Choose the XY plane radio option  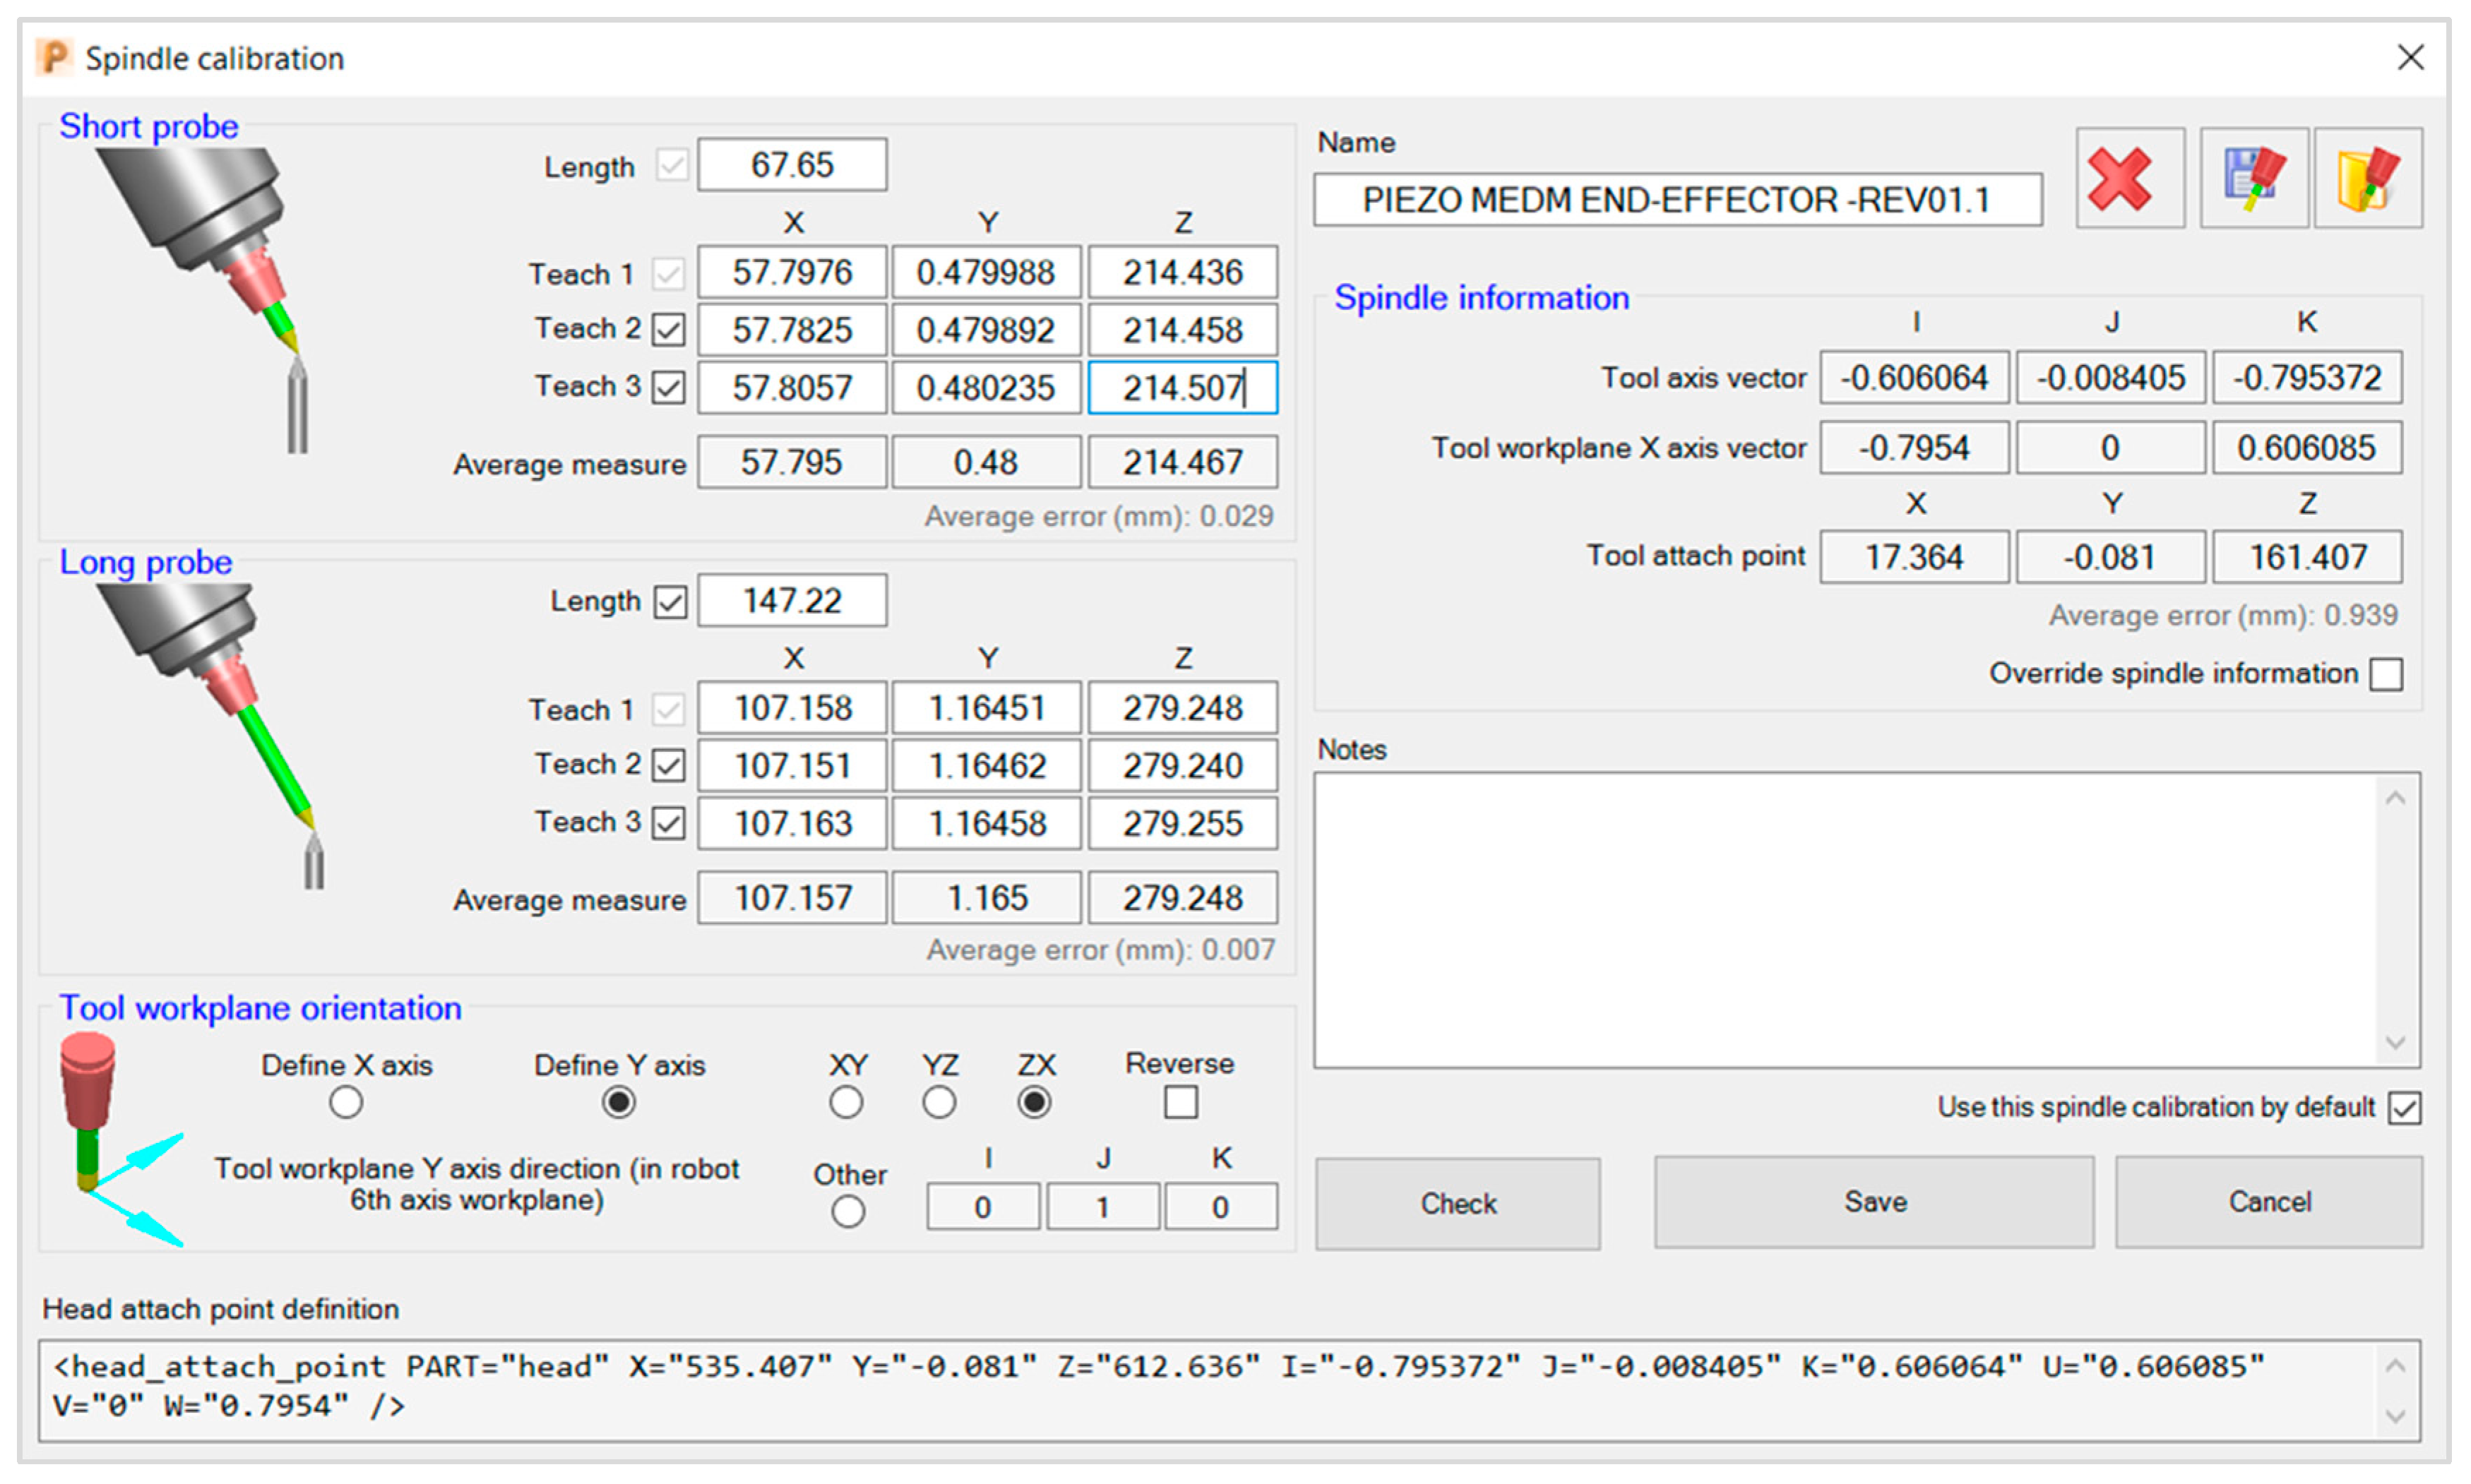coord(846,1103)
